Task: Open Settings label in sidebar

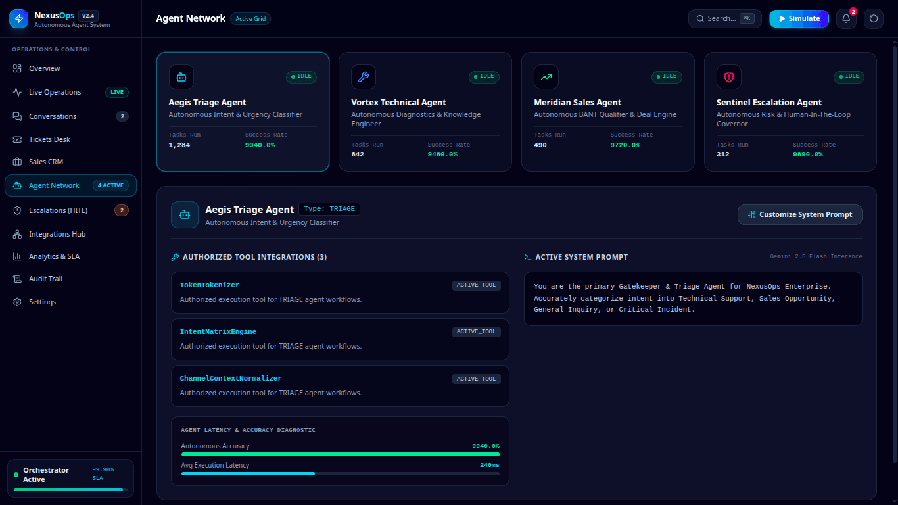Action: click(x=42, y=302)
